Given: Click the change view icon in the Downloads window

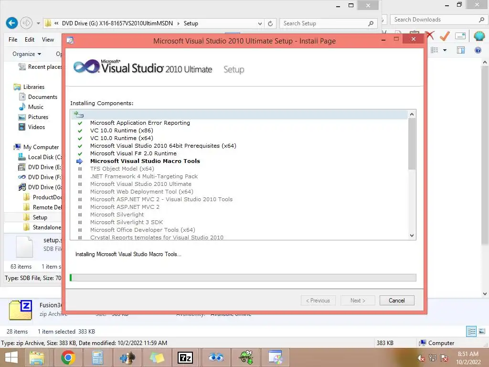Looking at the screenshot, I should [435, 50].
